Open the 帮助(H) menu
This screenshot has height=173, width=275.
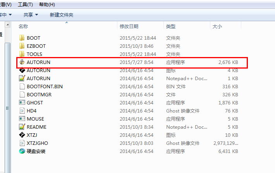[47, 5]
